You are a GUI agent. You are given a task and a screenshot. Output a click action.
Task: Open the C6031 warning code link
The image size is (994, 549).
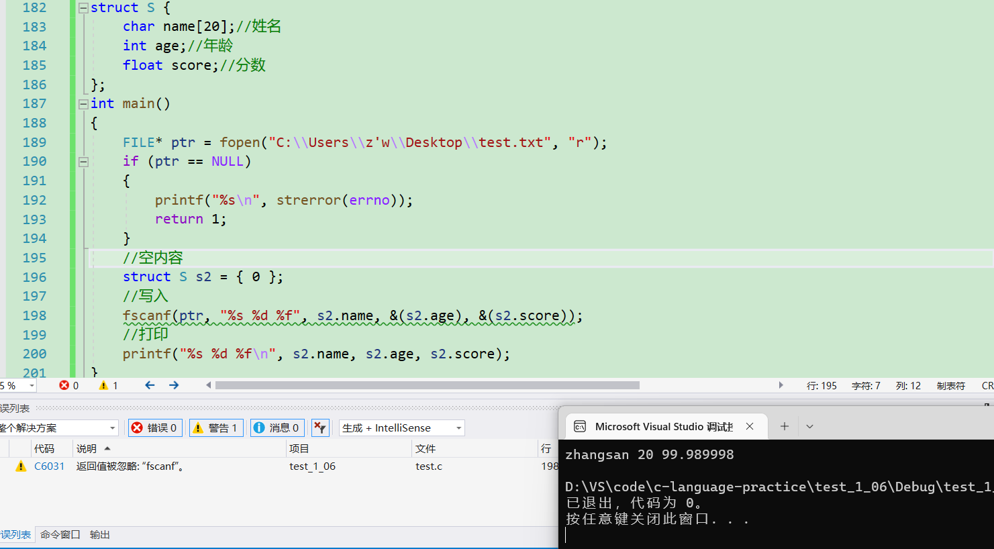coord(49,466)
